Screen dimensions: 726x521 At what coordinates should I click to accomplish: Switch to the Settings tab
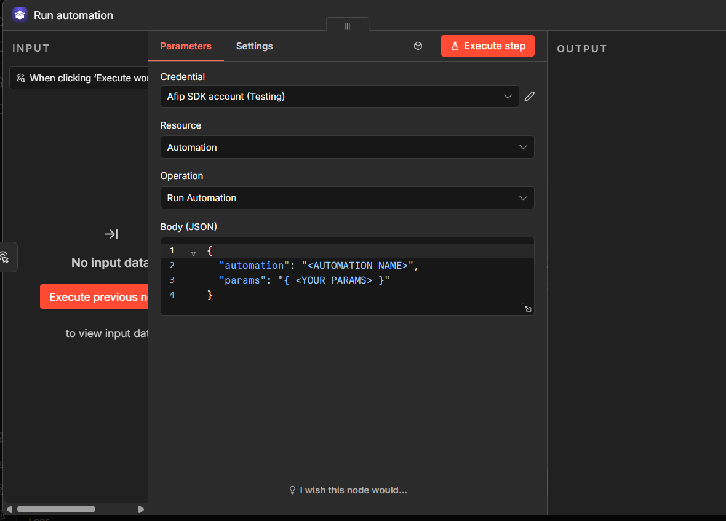[x=254, y=46]
